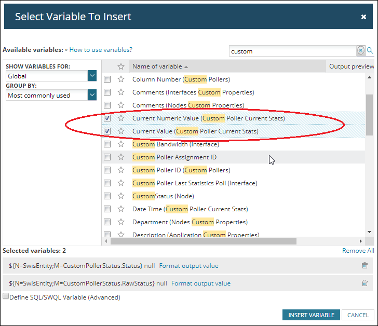378x326 pixels.
Task: Star the Custom Poller Assignment ID variable
Action: click(x=121, y=157)
